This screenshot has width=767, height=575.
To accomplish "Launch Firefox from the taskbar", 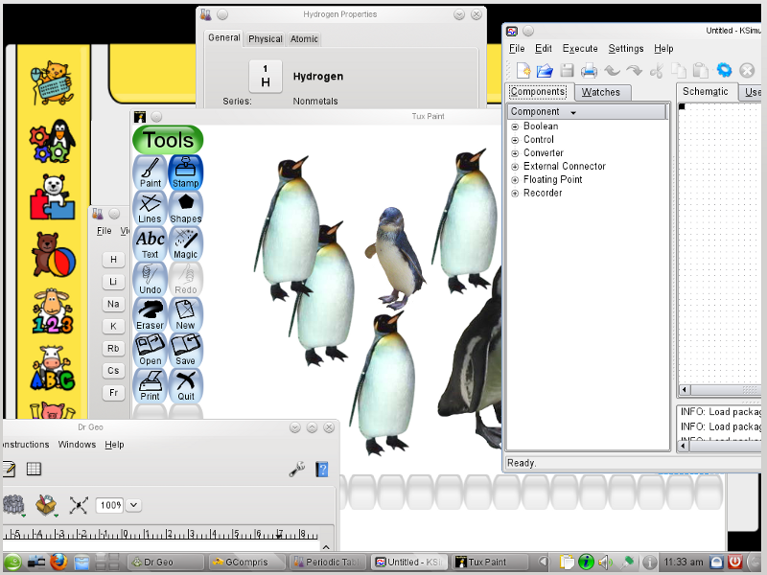I will [59, 562].
